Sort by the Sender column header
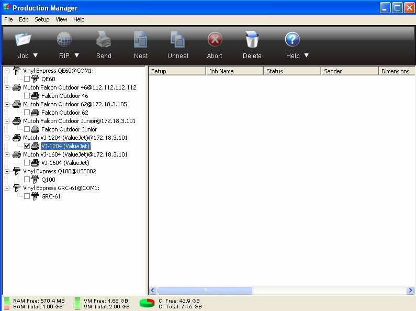The width and height of the screenshot is (416, 311). click(x=350, y=71)
